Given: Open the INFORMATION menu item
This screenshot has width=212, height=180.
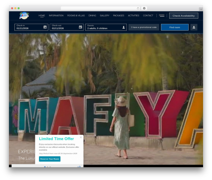Looking at the screenshot, I should click(56, 15).
